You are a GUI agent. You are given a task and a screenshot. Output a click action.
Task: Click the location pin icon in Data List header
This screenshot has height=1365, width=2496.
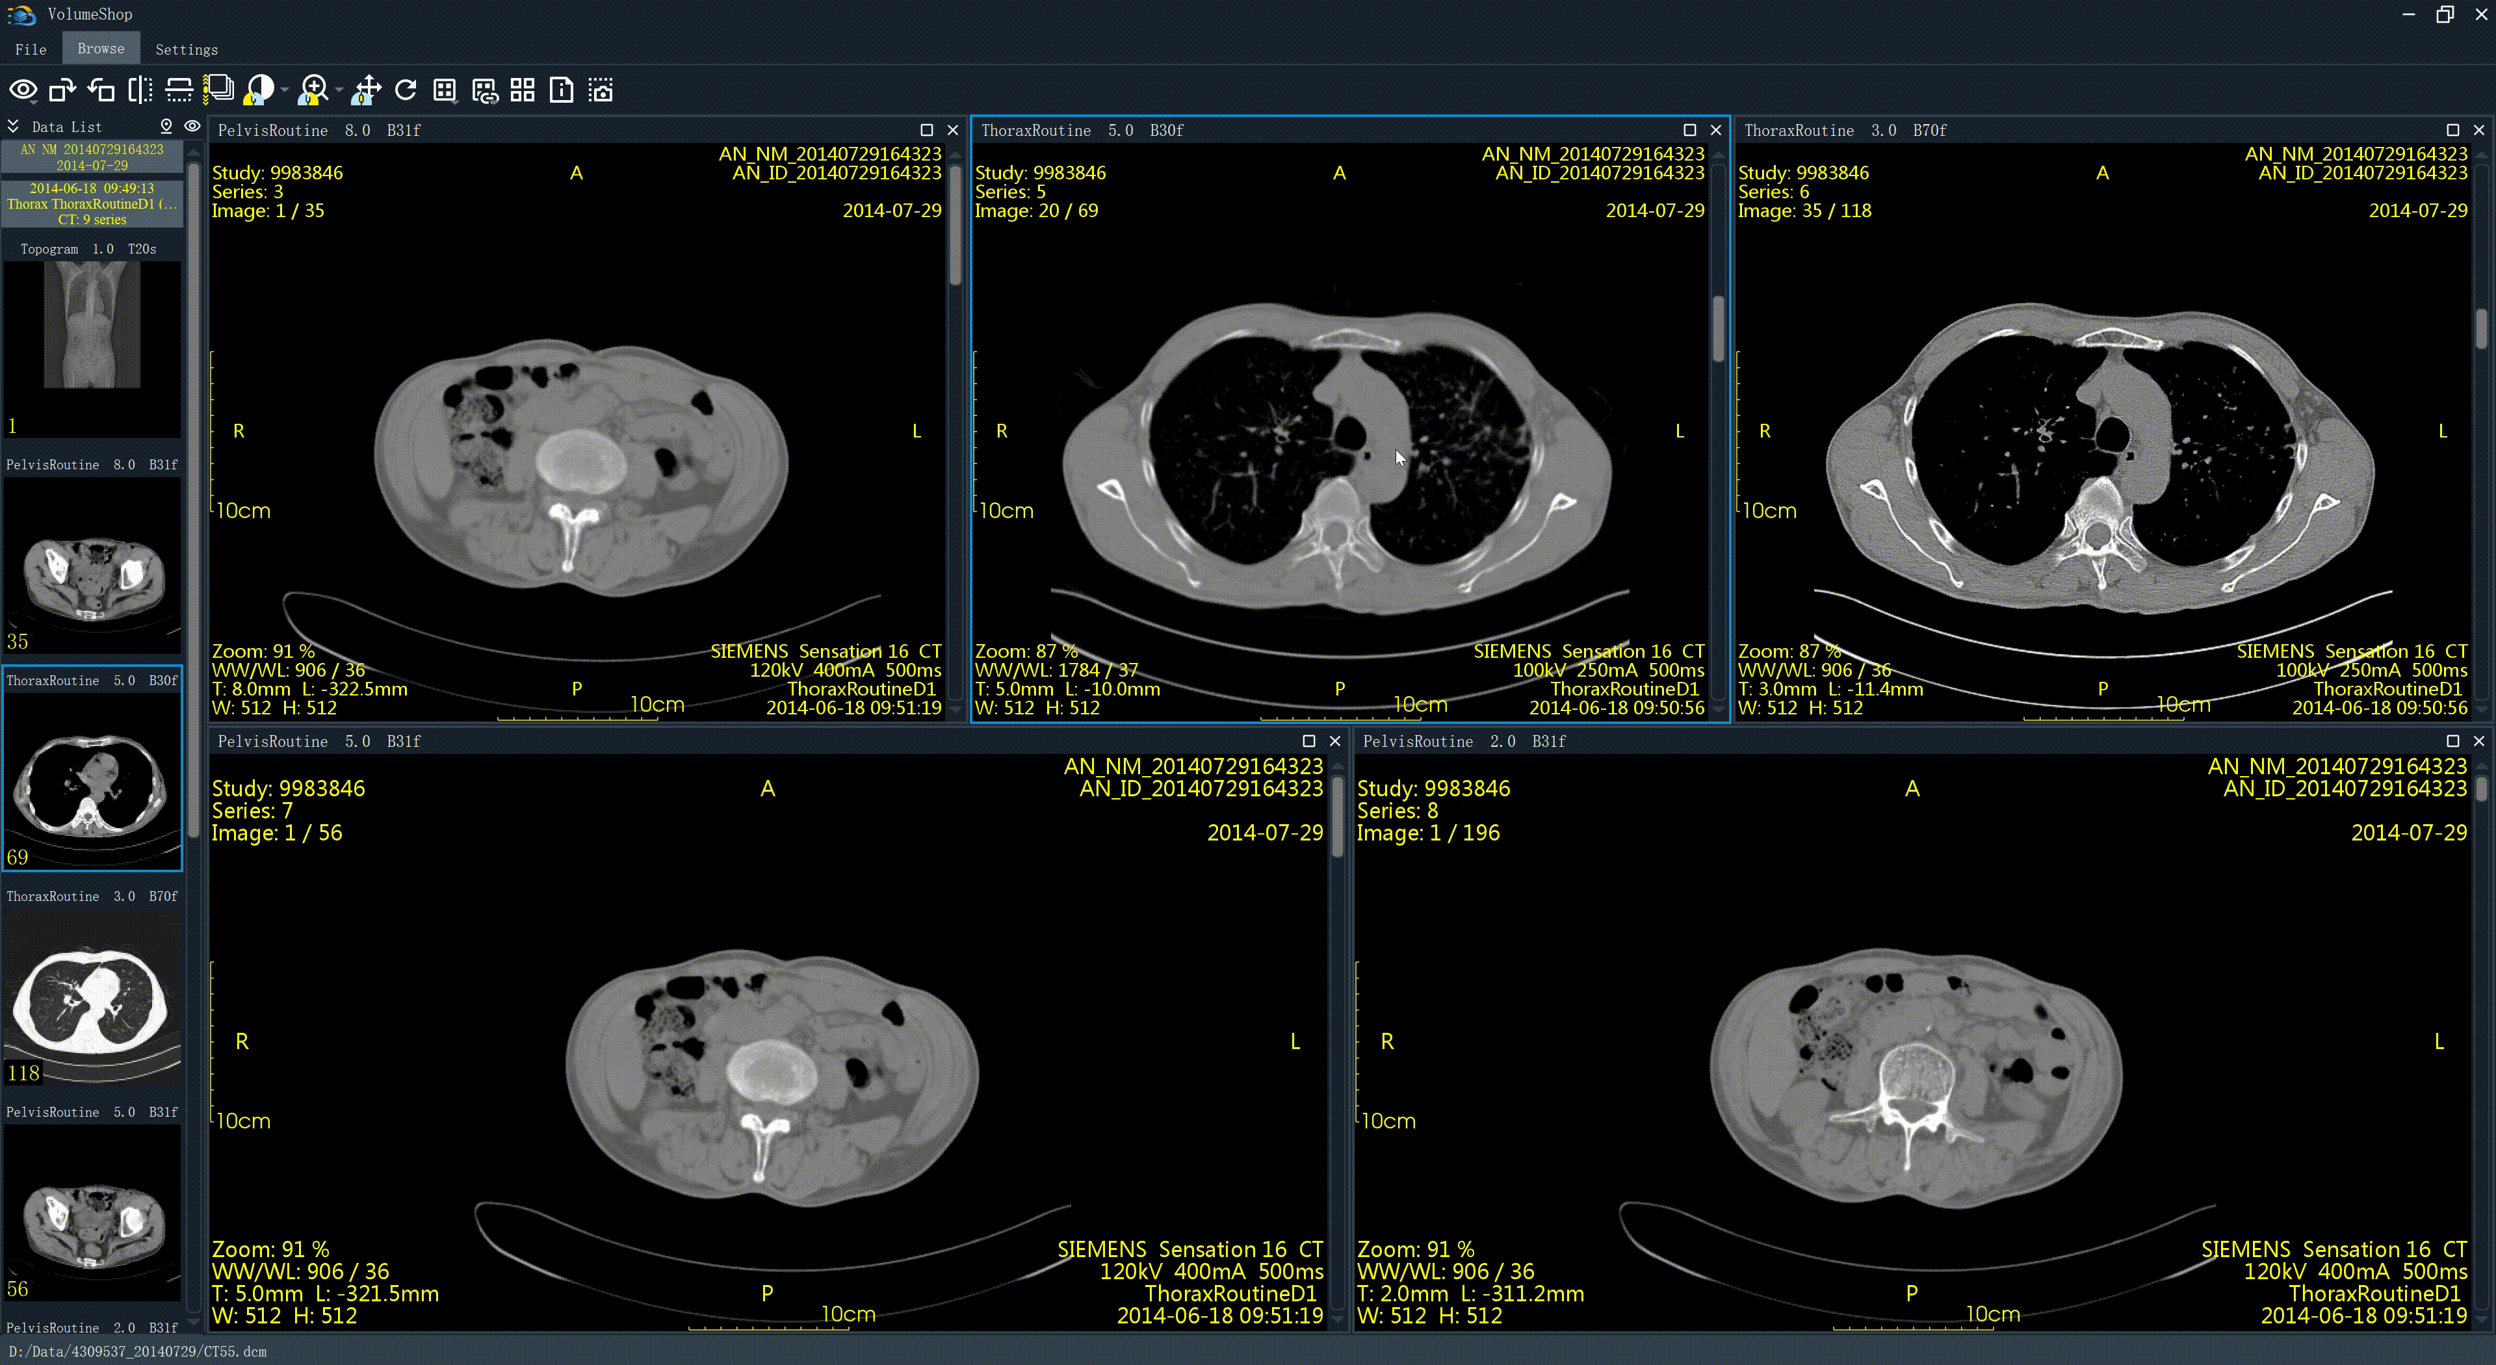[166, 126]
